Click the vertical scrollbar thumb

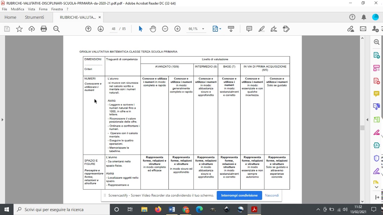(x=362, y=128)
